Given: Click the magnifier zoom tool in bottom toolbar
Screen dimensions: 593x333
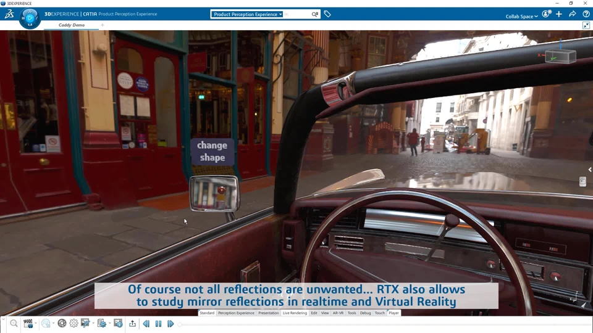Looking at the screenshot, I should 14,324.
